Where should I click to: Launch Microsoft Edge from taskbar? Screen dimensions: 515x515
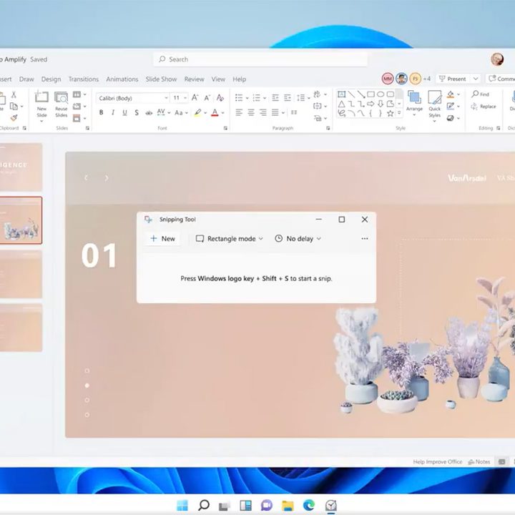[309, 505]
